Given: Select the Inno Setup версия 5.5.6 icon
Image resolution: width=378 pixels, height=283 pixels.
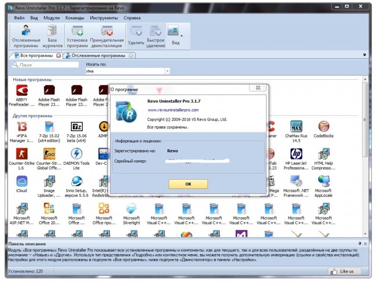Looking at the screenshot, I should tap(77, 186).
